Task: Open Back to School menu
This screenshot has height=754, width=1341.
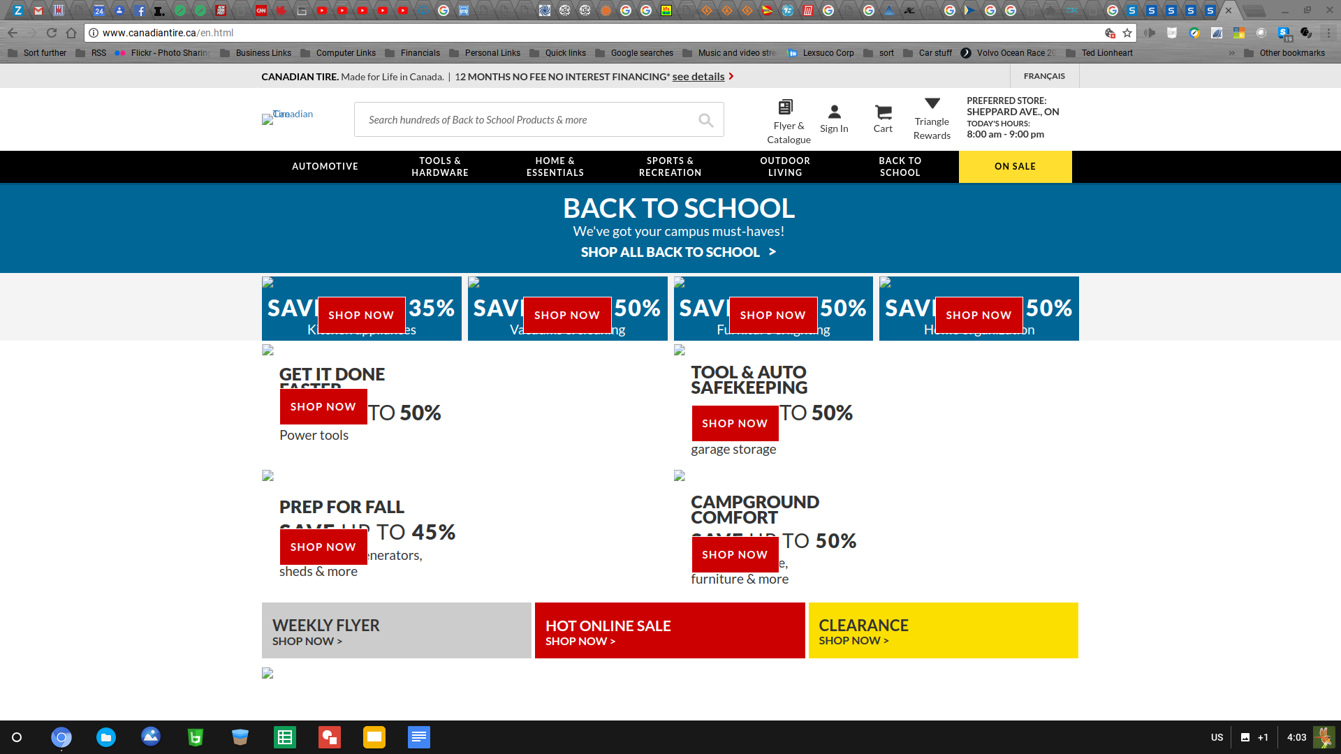Action: click(x=900, y=167)
